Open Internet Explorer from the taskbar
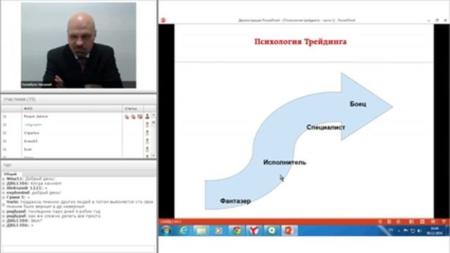The image size is (450, 253). point(184,231)
